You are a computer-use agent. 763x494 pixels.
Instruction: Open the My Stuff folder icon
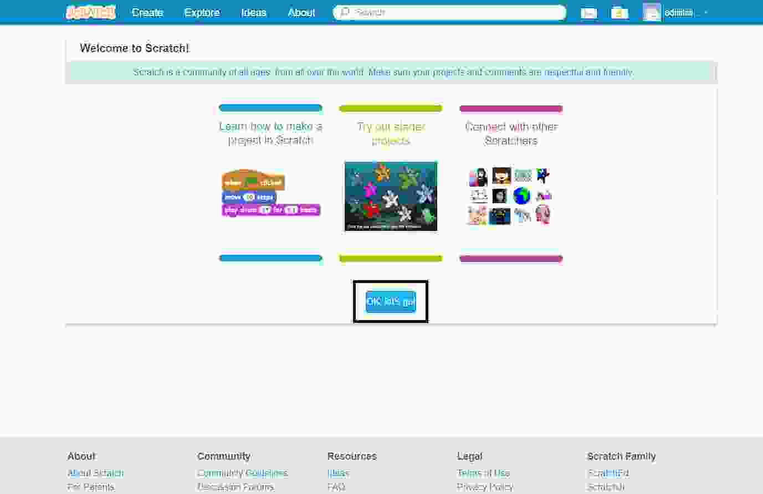619,13
